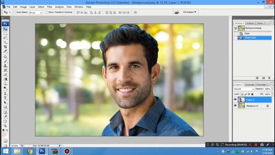Click the foreground color swatch
275x155 pixels.
(x=4, y=134)
